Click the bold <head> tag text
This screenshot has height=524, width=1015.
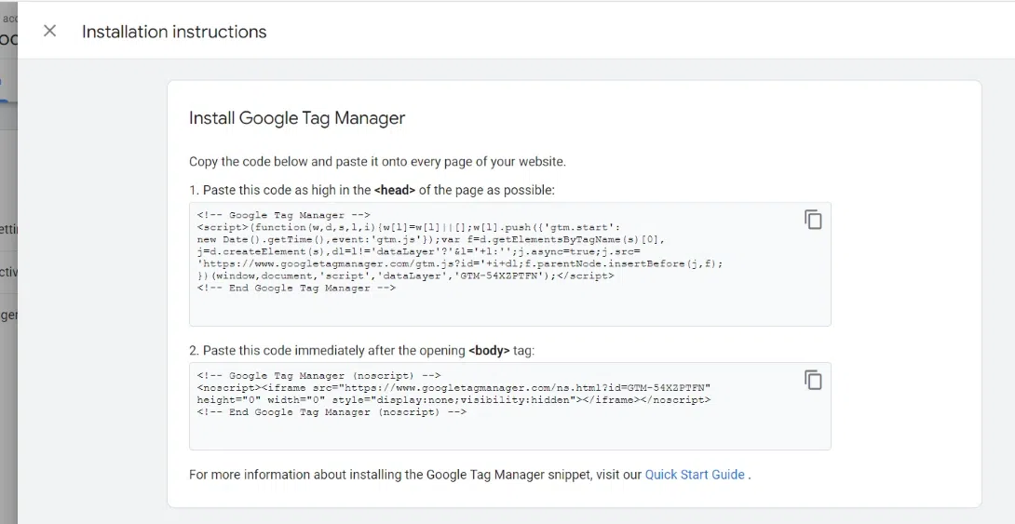click(395, 190)
